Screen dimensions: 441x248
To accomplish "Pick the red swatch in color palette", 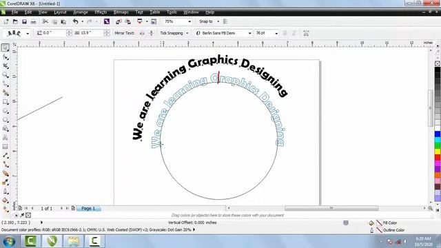I will coord(438,158).
